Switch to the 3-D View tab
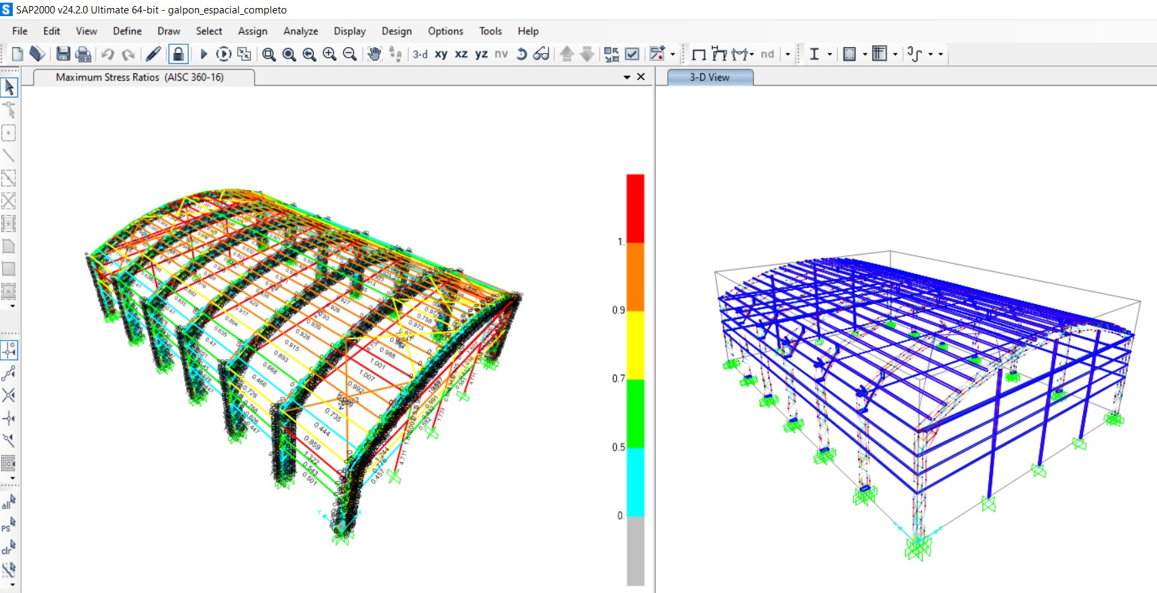 710,77
